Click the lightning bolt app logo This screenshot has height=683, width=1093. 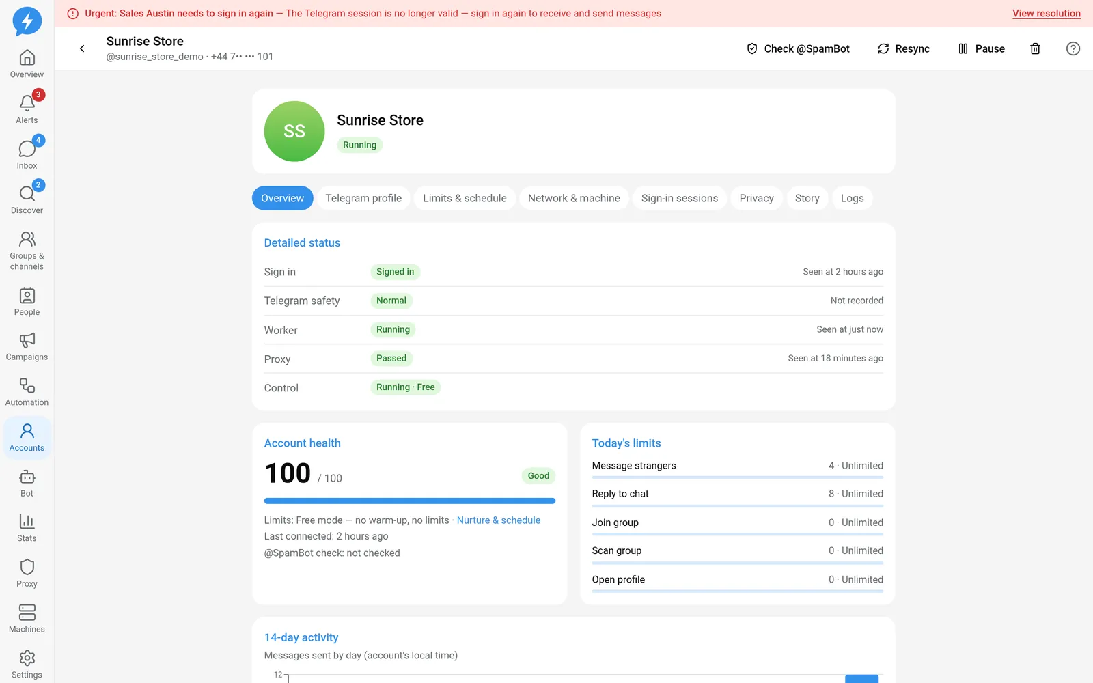(27, 21)
